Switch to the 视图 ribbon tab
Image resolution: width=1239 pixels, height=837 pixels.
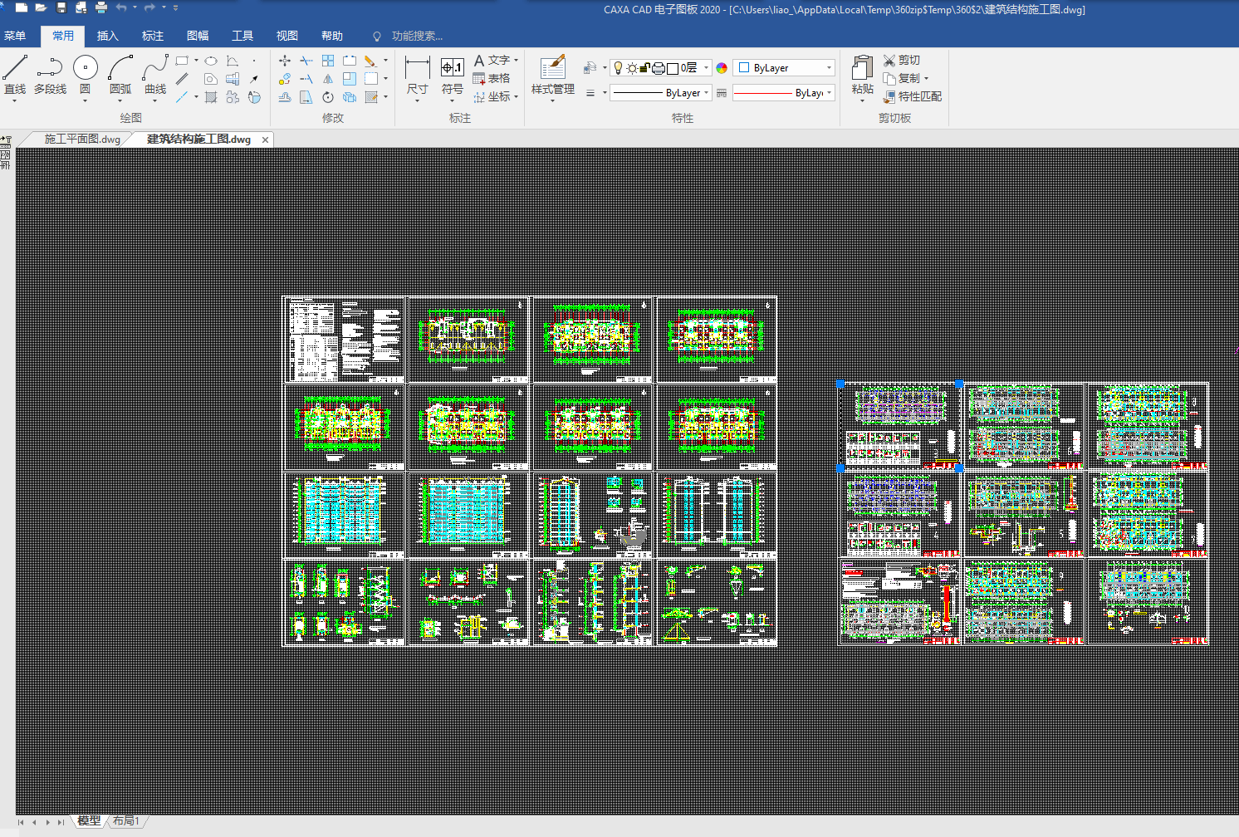287,36
